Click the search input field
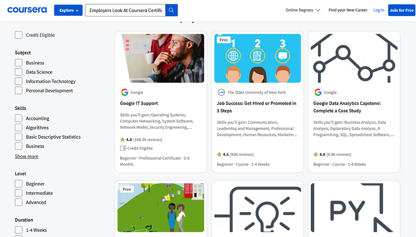 click(x=125, y=10)
